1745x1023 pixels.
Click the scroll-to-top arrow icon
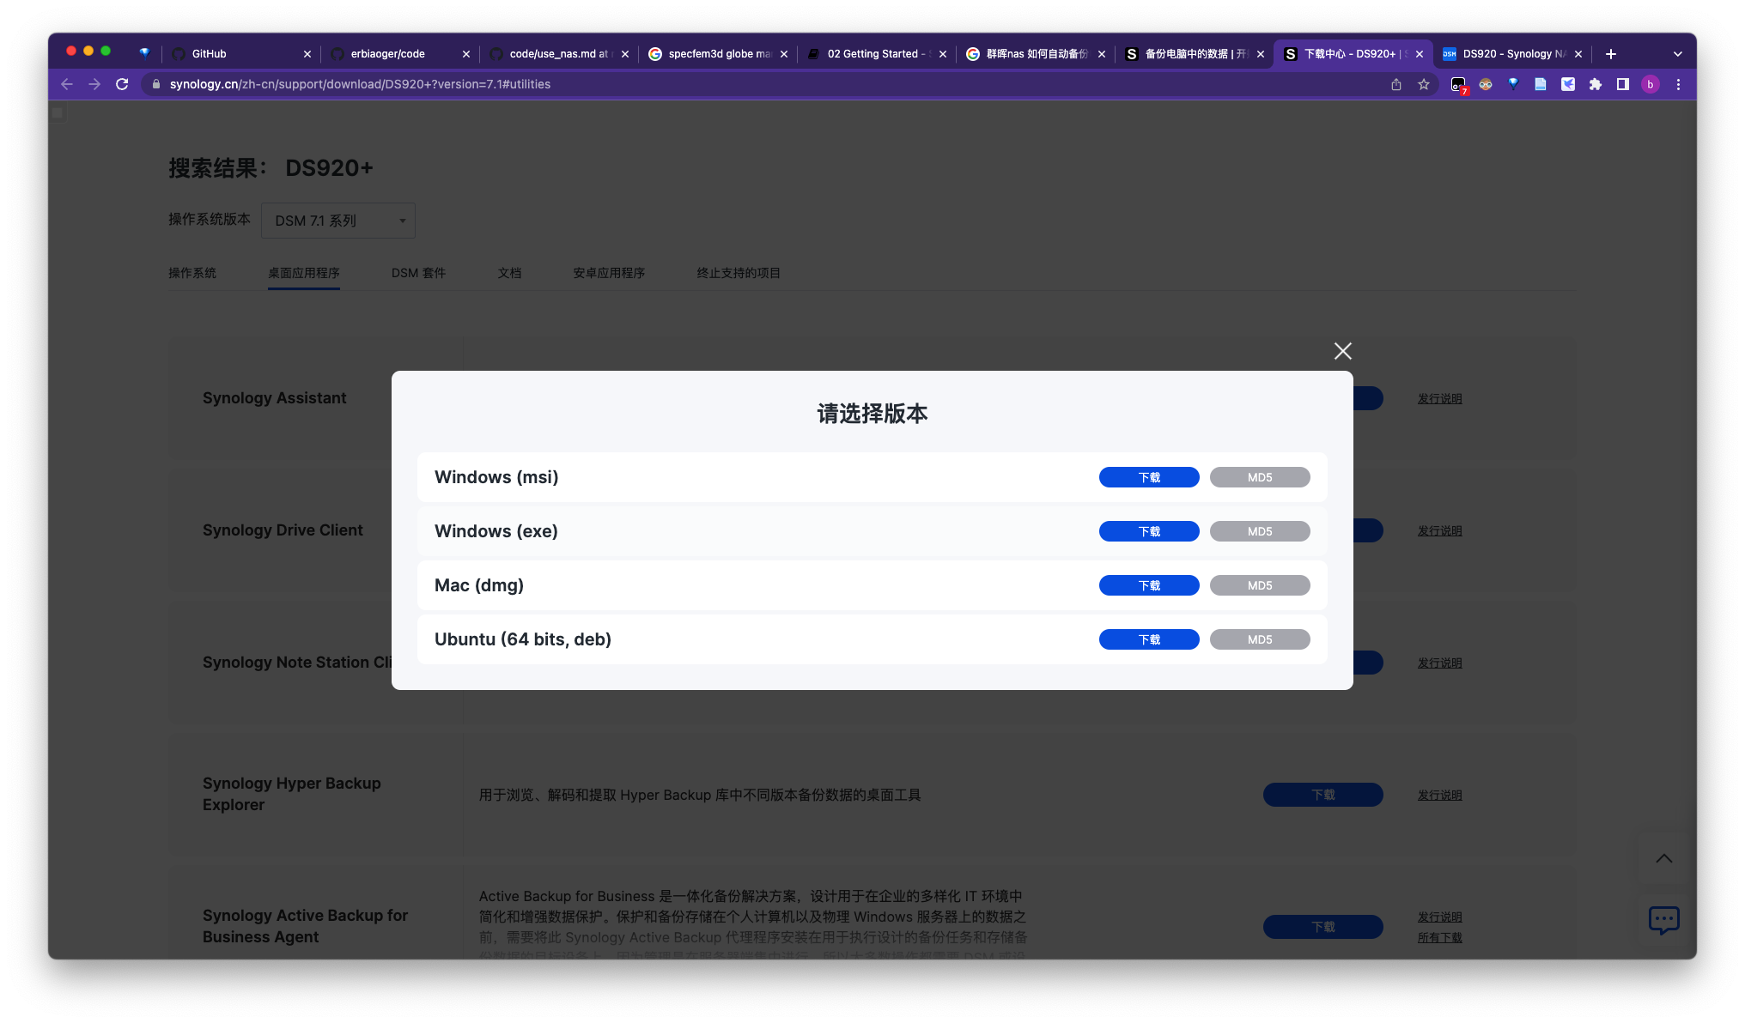coord(1663,858)
